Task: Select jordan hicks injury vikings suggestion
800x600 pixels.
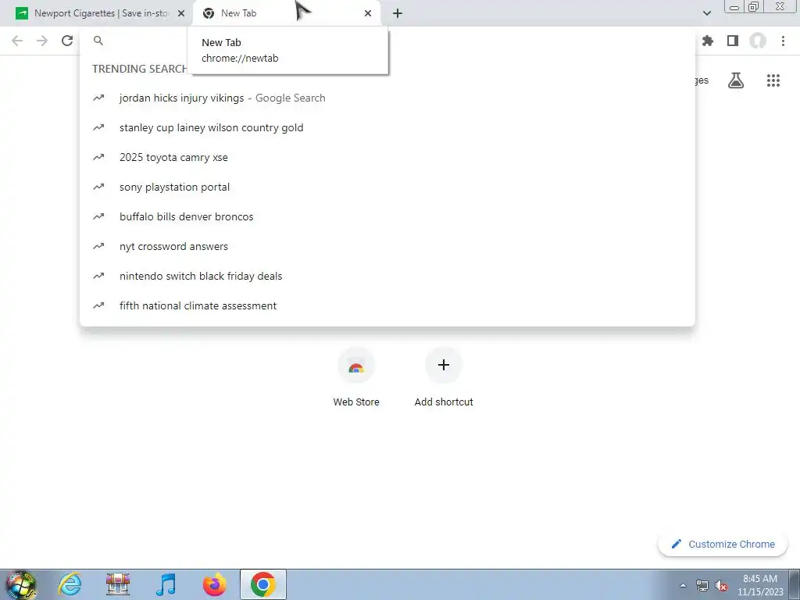Action: (387, 98)
